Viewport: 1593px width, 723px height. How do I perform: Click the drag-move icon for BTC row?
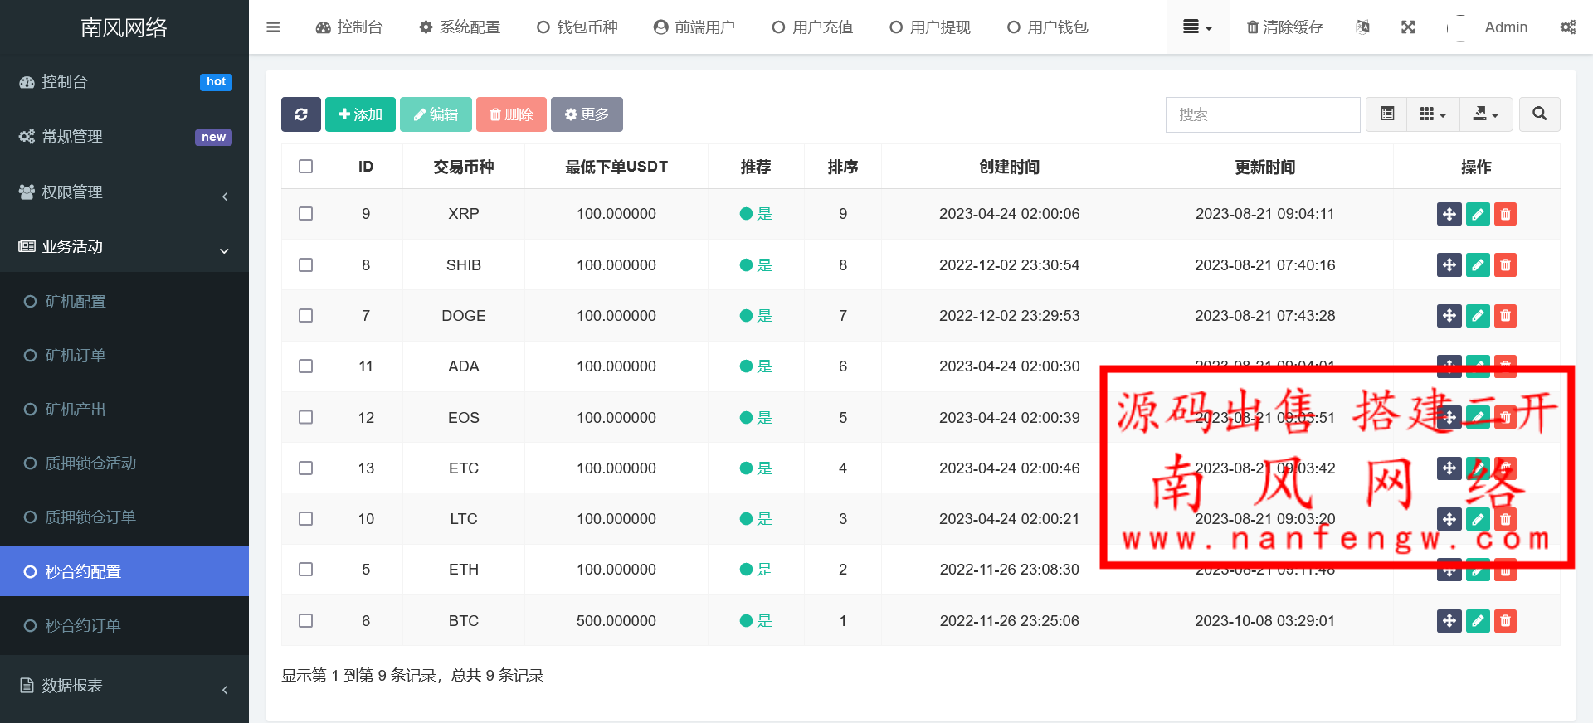(1449, 621)
